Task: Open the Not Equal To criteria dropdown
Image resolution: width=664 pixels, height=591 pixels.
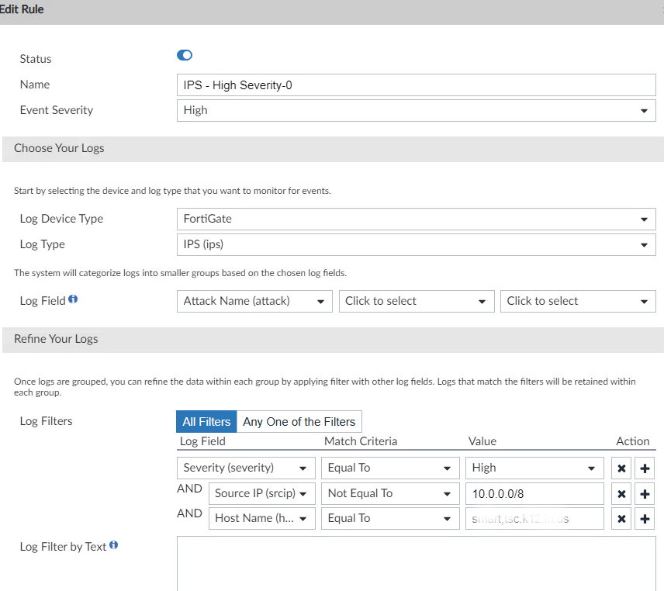Action: coord(390,493)
